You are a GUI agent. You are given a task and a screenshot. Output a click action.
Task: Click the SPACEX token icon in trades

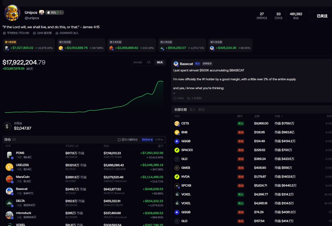tap(177, 150)
